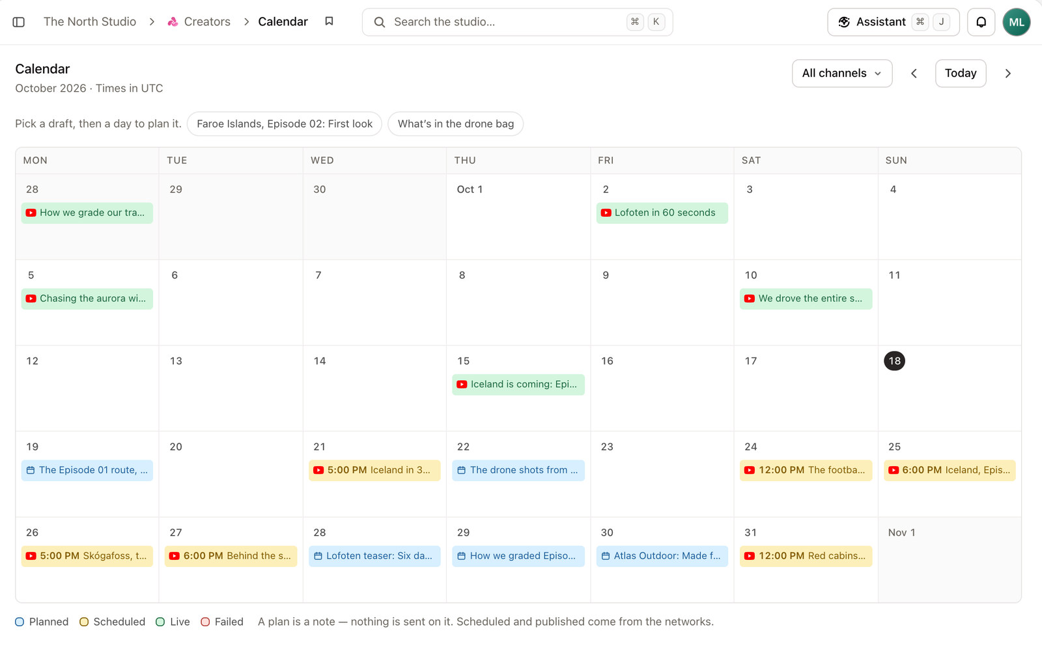Toggle the sidebar panel icon

tap(19, 22)
